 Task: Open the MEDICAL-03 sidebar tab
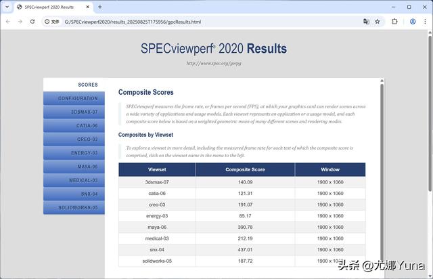click(x=74, y=180)
